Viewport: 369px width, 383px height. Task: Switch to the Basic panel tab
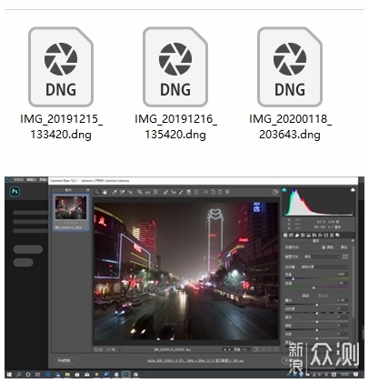point(285,235)
